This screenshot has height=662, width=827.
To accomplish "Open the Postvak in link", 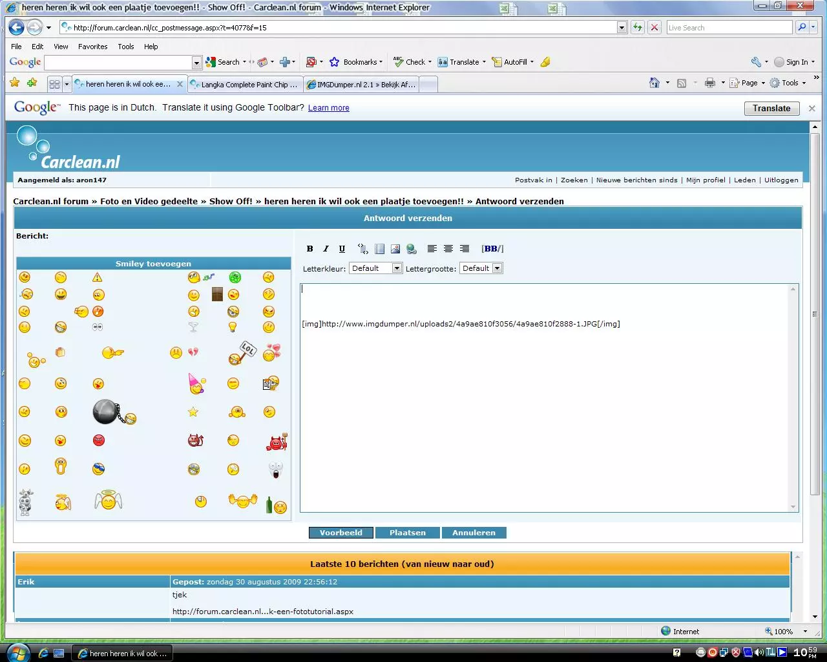I will pos(534,180).
